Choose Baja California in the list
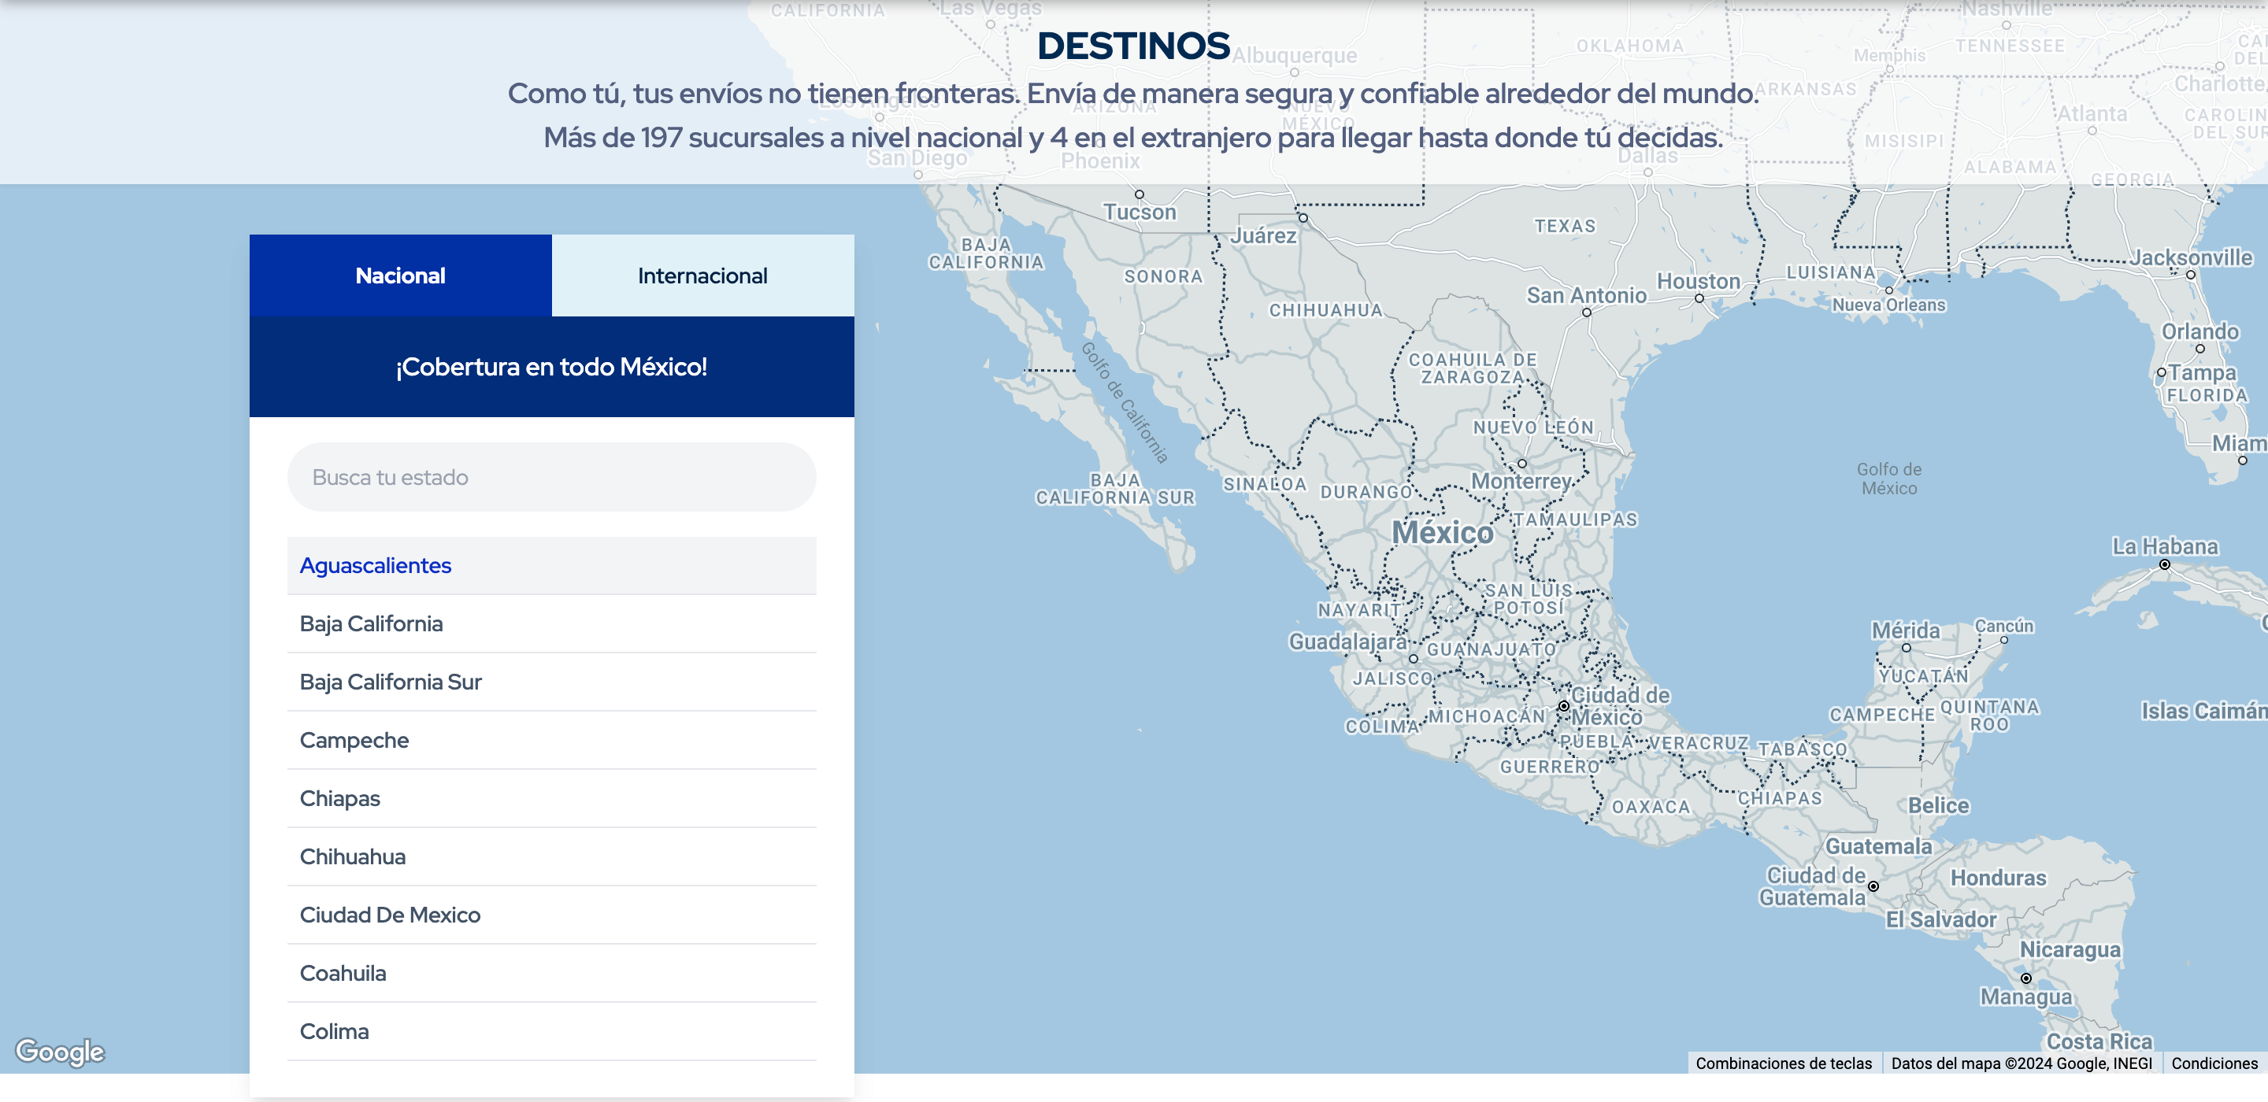Image resolution: width=2268 pixels, height=1102 pixels. [371, 623]
